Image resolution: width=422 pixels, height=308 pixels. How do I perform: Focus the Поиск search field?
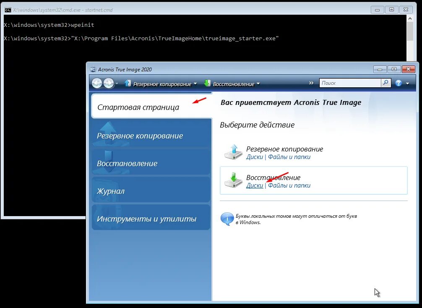coord(350,83)
